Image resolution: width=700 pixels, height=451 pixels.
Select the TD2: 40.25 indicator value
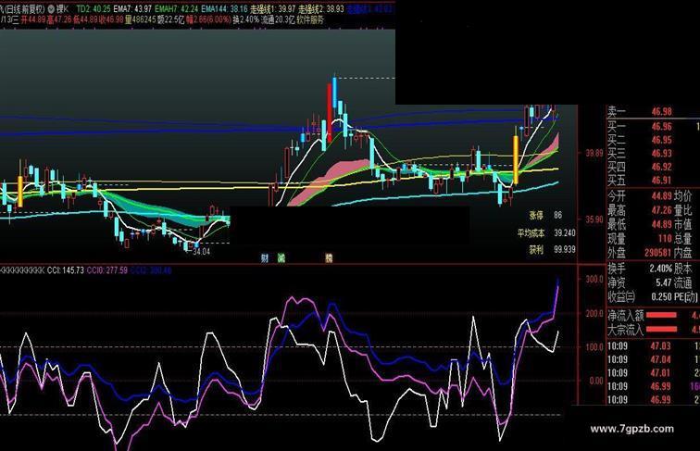tap(94, 9)
